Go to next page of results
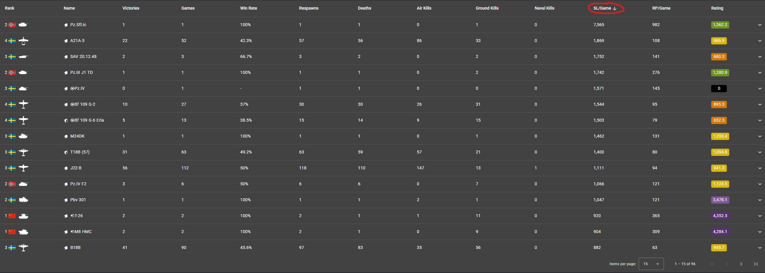The width and height of the screenshot is (765, 273). pyautogui.click(x=741, y=264)
